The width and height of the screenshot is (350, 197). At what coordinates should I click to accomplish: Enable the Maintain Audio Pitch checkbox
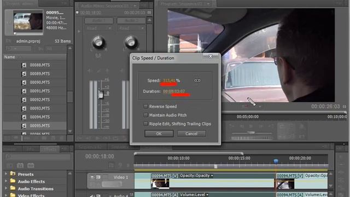(145, 115)
